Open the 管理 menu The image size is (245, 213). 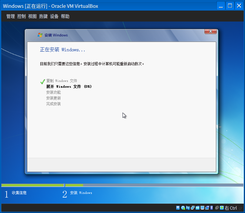pos(11,16)
